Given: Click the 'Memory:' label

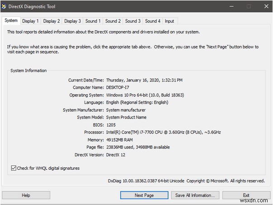Looking at the screenshot, I should click(95, 140).
